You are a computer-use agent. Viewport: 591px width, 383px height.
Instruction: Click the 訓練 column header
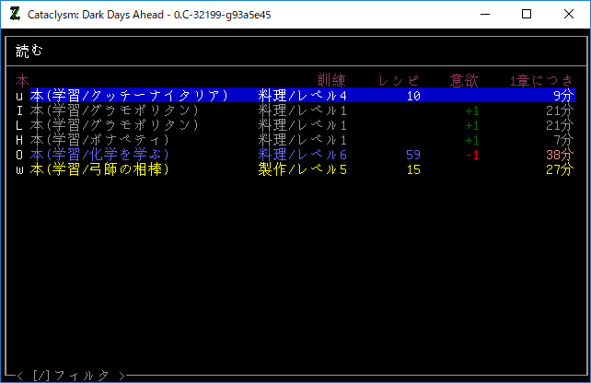click(x=331, y=81)
